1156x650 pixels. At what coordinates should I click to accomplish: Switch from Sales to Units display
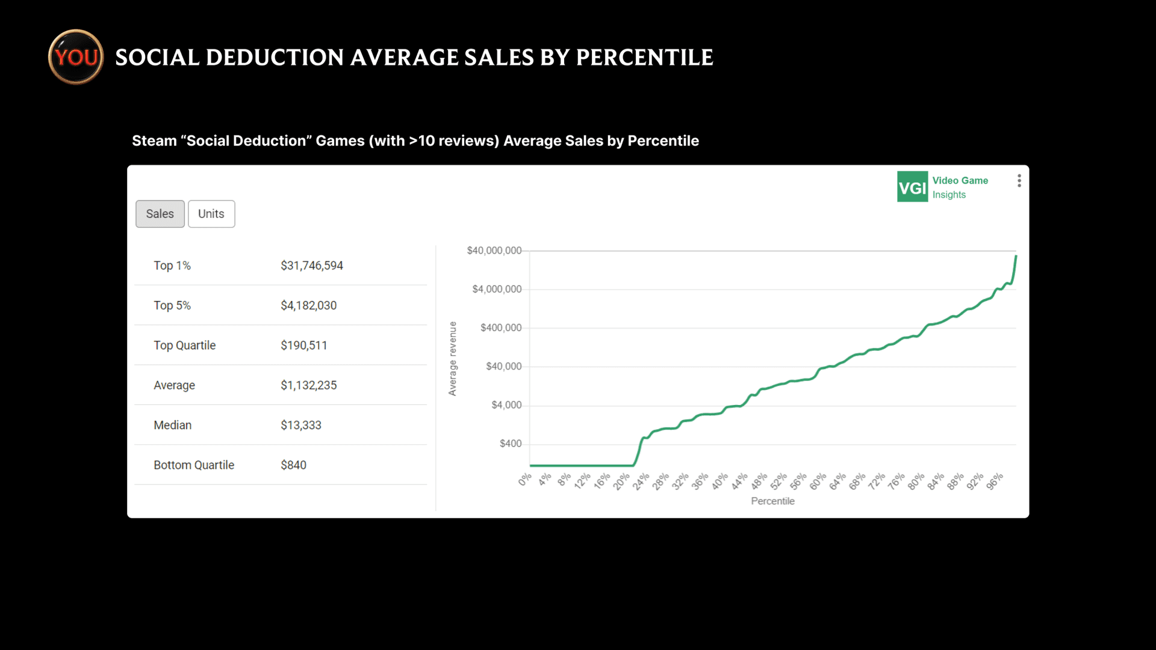[x=211, y=214]
